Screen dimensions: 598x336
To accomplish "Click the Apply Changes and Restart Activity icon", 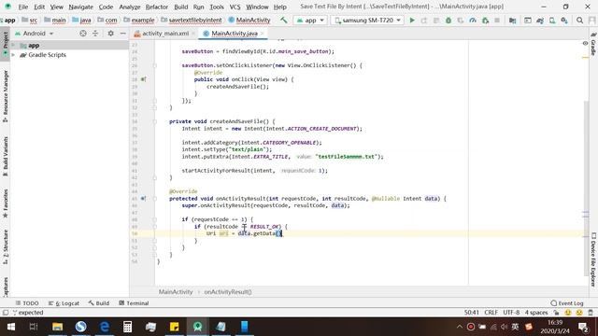I will (x=423, y=21).
